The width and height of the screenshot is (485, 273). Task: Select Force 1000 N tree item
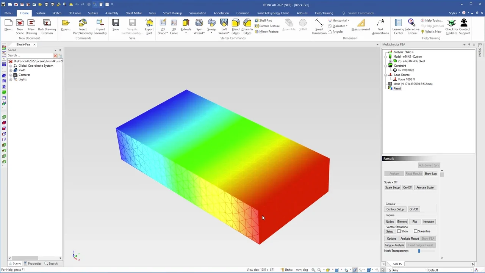click(406, 79)
